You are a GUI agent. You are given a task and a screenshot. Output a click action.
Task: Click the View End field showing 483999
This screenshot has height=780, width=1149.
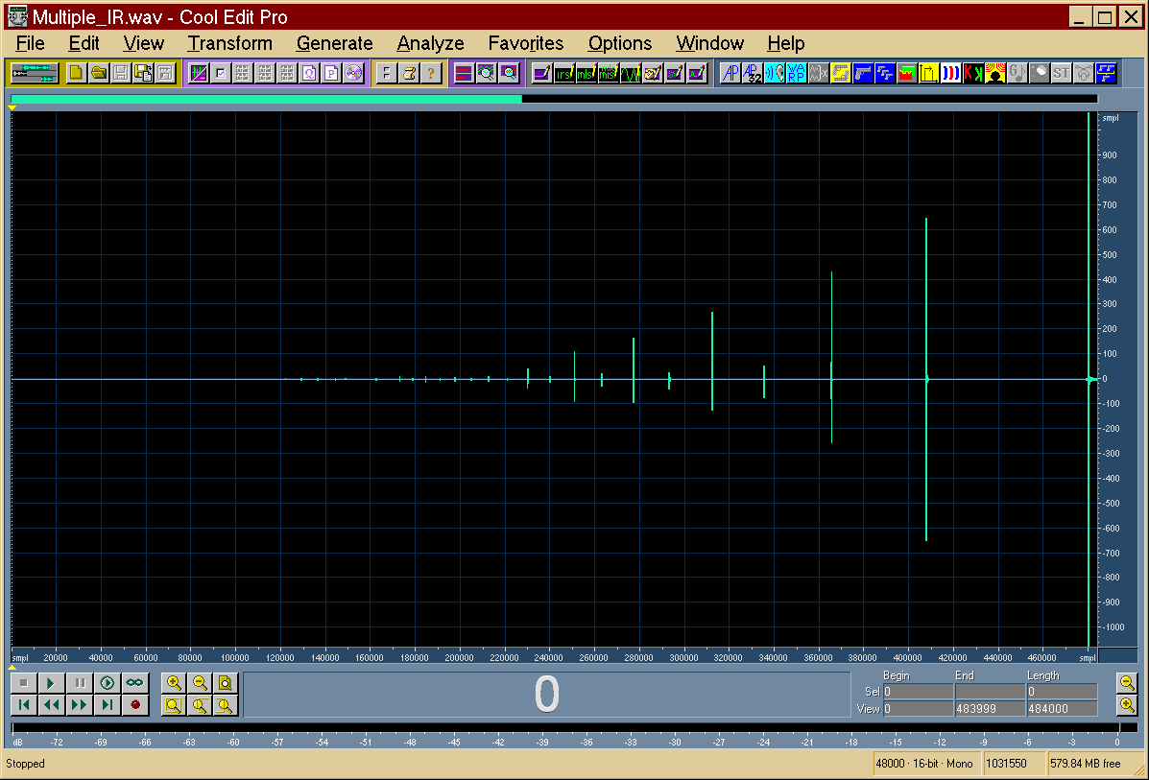pos(990,708)
